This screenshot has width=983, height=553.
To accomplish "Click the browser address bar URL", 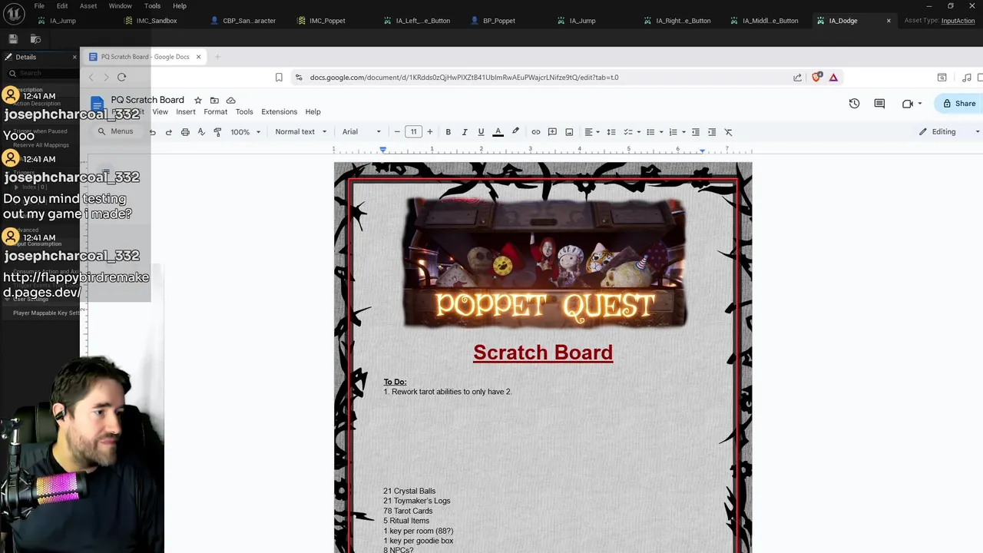I will coord(464,77).
